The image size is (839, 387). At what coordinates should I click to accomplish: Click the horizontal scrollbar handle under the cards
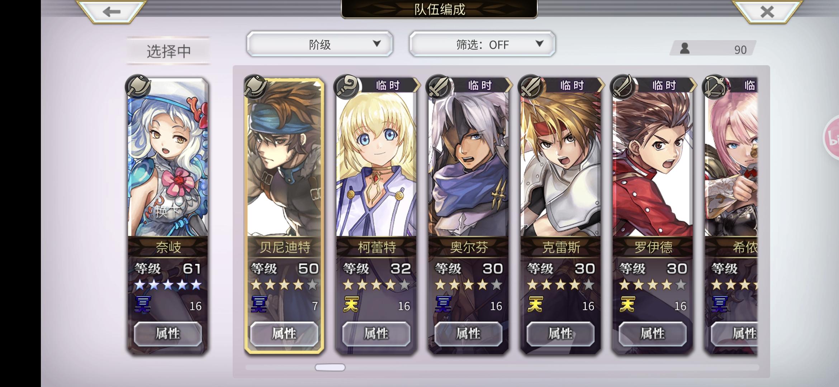click(x=330, y=367)
